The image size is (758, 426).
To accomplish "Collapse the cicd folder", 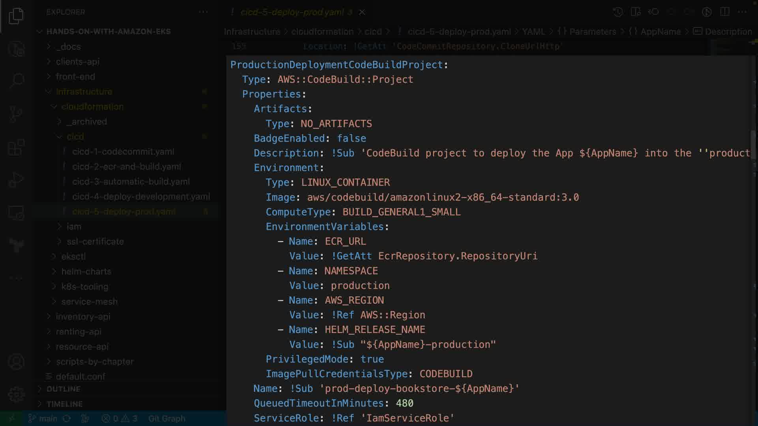I will [x=75, y=136].
